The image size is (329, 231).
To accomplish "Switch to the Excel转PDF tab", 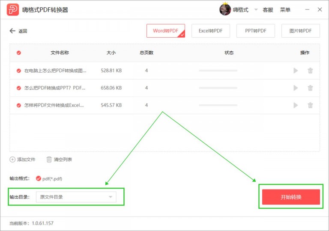I will click(210, 31).
